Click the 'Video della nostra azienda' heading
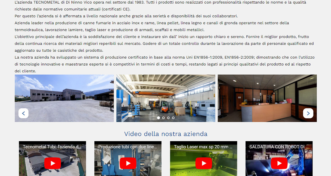 pyautogui.click(x=166, y=134)
